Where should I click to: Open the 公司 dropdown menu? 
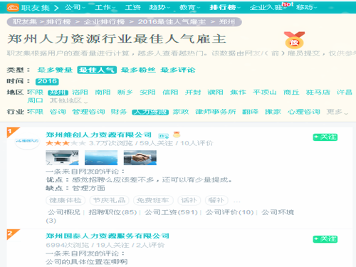(x=75, y=7)
